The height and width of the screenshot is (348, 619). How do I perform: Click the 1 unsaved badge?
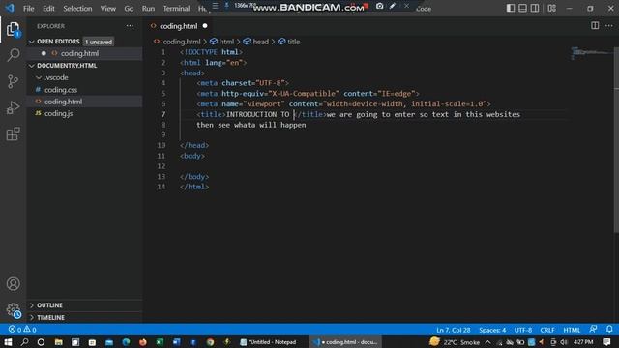click(99, 42)
